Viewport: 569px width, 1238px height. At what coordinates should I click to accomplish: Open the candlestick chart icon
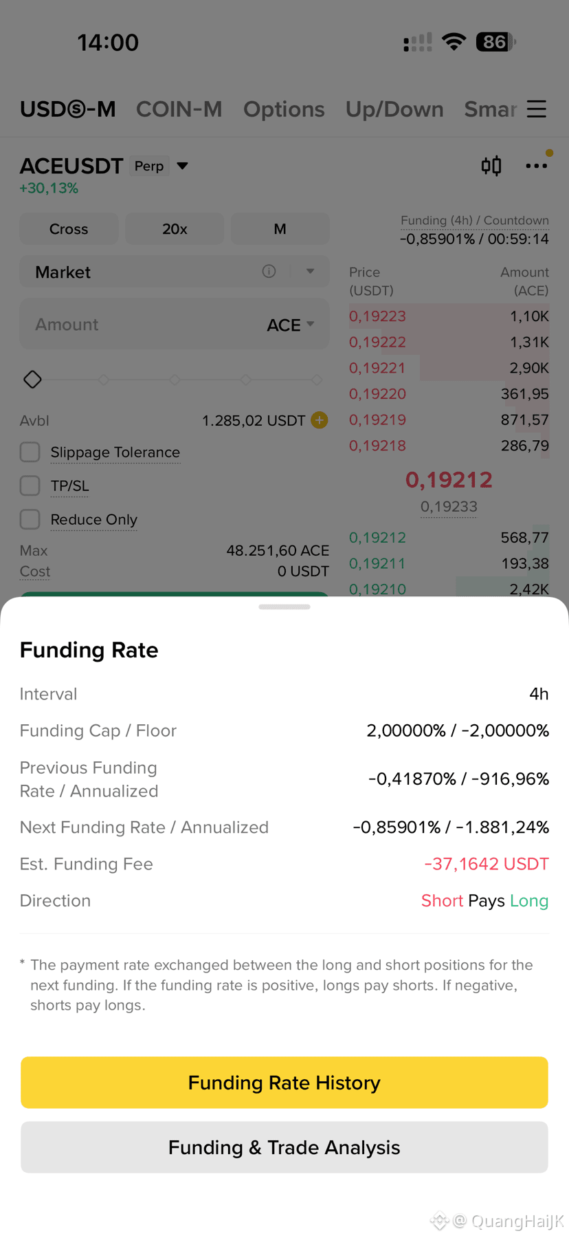click(x=491, y=166)
